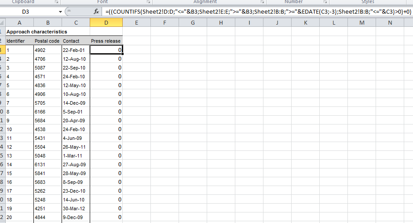Click the 'Approach characteristics' title cell
Image resolution: width=413 pixels, height=223 pixels.
click(37, 32)
